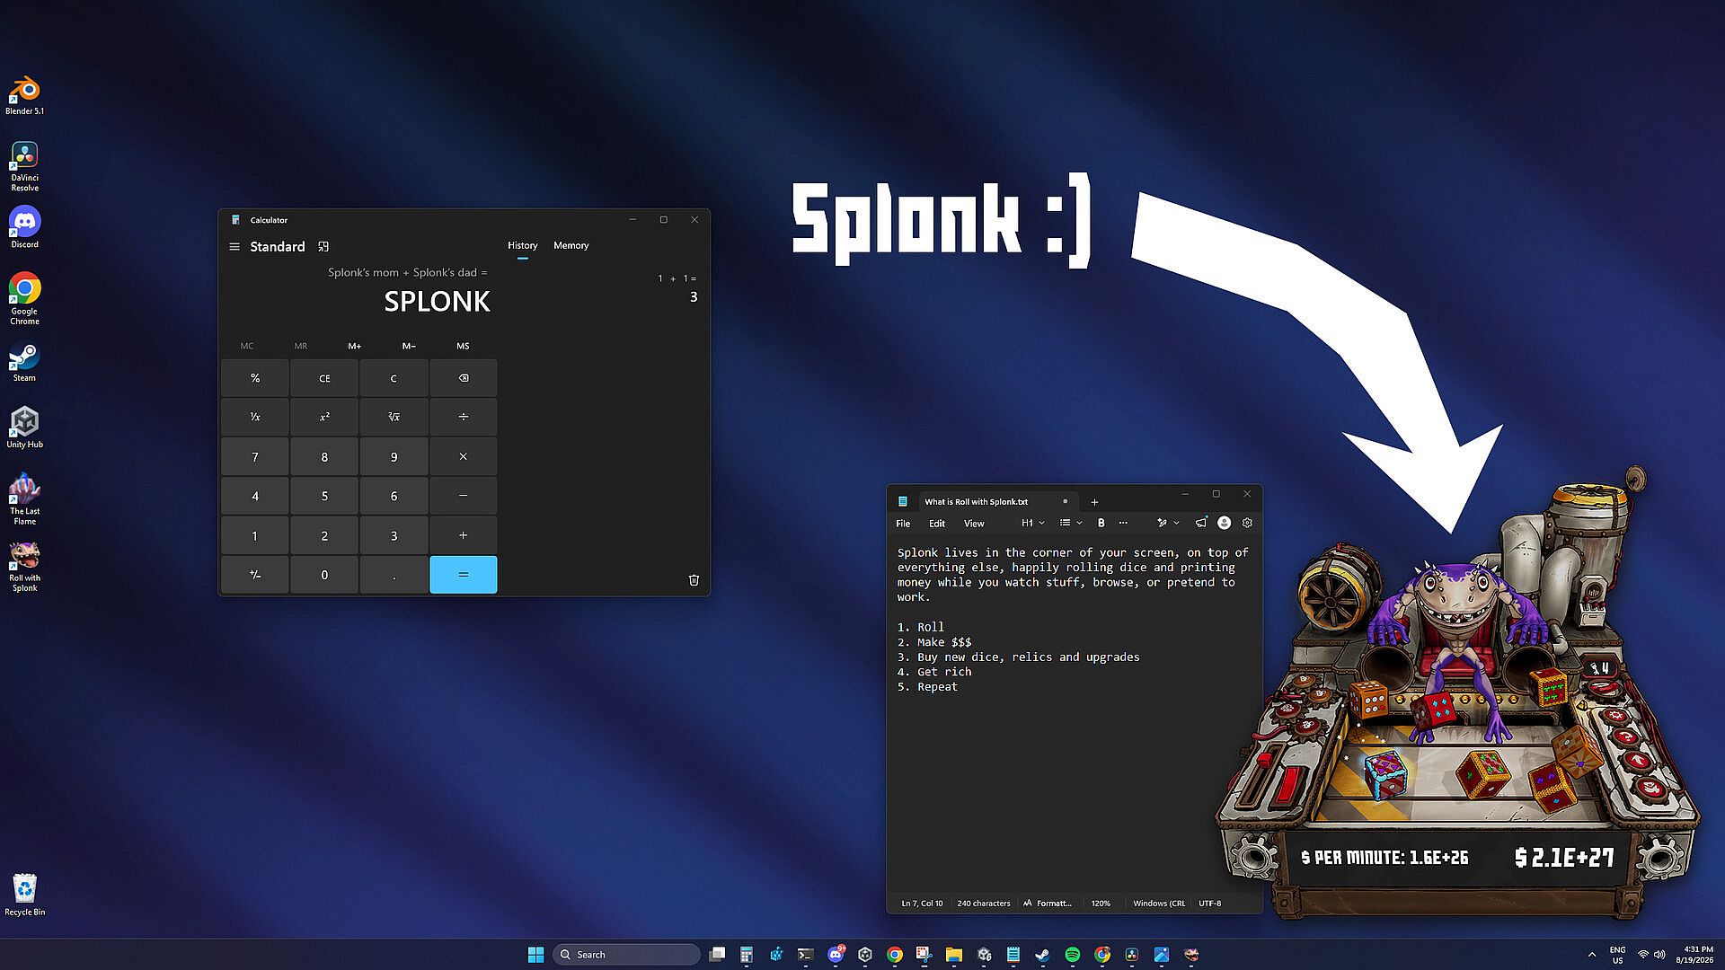Click the reciprocal 1/x key in Calculator

255,417
